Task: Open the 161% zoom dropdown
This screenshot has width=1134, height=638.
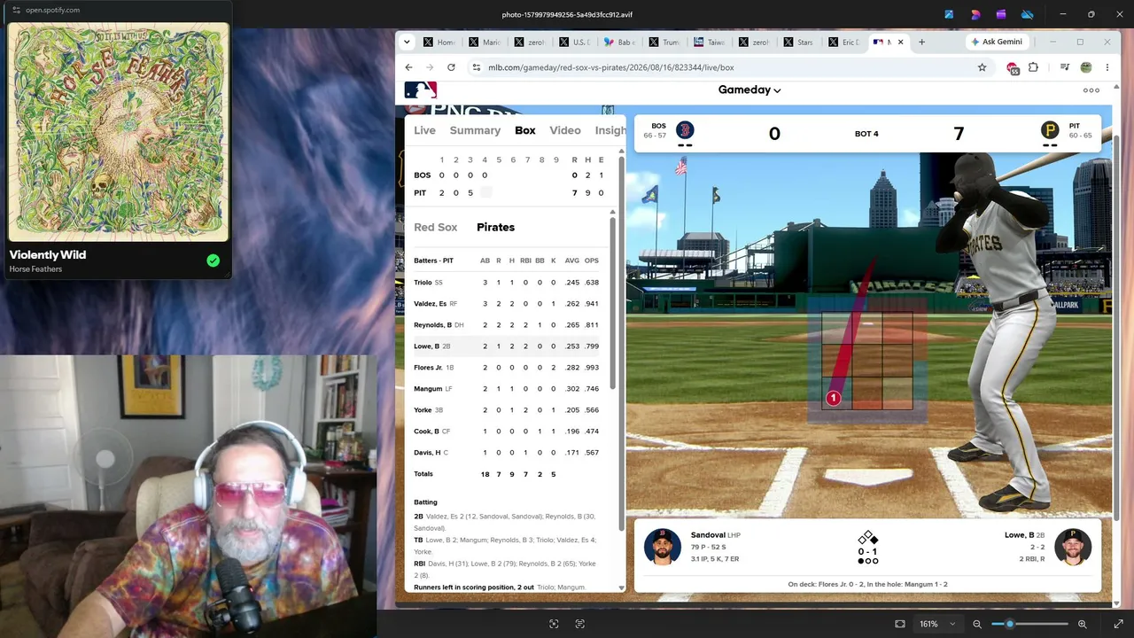Action: (x=937, y=624)
